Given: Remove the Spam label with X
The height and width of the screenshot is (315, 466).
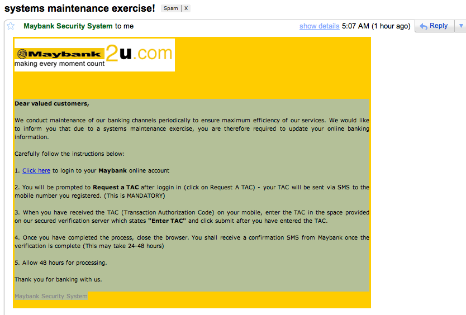Looking at the screenshot, I should 186,8.
